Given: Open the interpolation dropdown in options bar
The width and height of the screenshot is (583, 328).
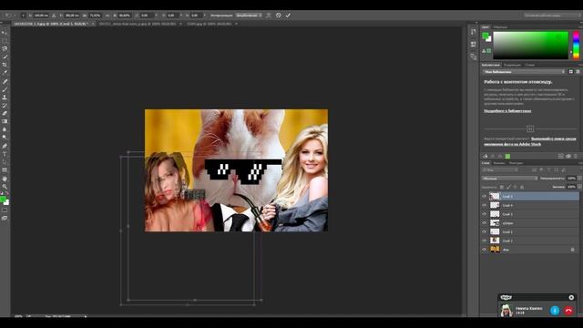Looking at the screenshot, I should 249,15.
